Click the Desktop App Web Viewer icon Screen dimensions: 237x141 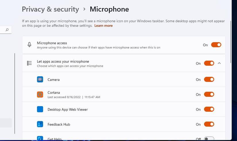[40, 109]
